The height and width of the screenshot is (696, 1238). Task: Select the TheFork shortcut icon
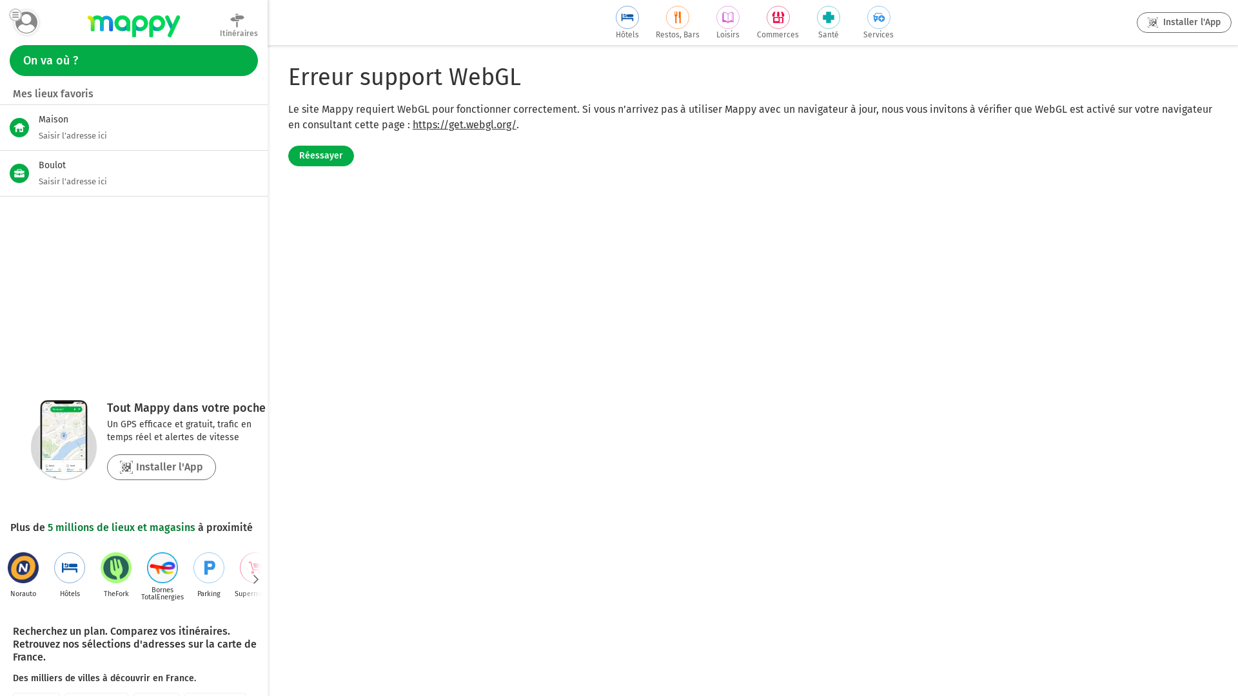(x=116, y=568)
